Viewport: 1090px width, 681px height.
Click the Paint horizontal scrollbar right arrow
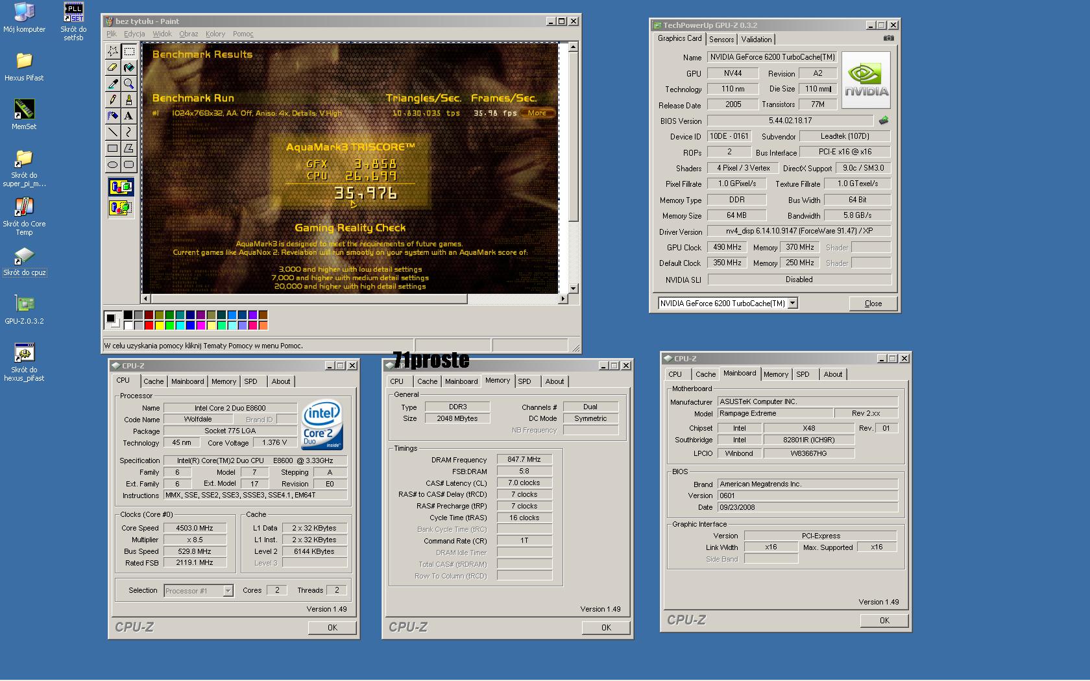pos(563,298)
